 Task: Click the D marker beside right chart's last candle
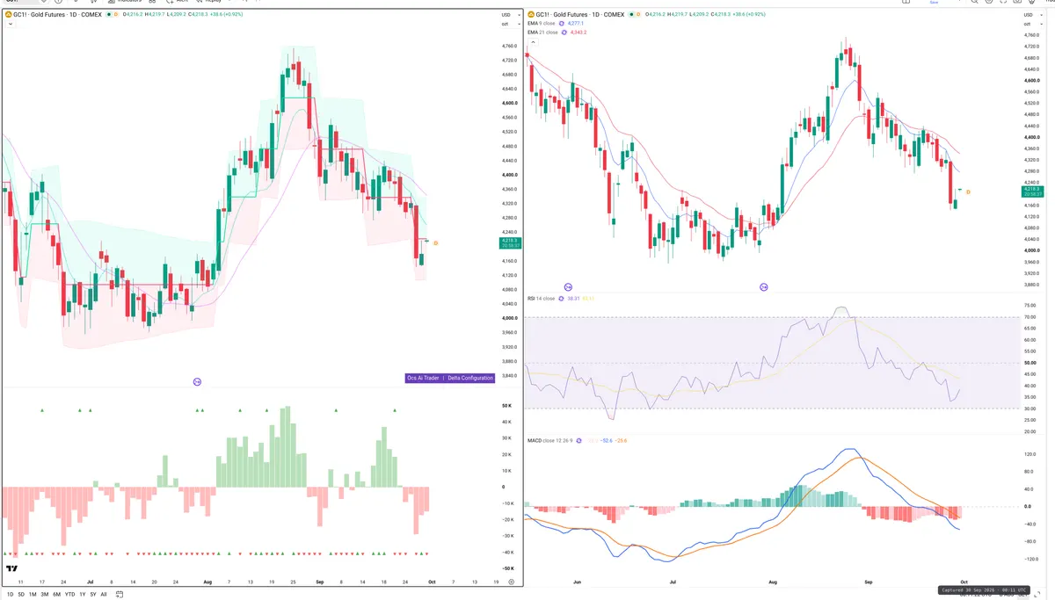(968, 192)
